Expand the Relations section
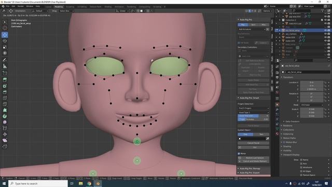Screen dimensions: 332x187 287,126
